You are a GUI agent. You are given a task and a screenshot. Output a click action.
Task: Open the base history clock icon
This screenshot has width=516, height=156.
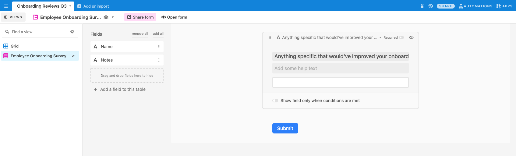click(x=430, y=6)
